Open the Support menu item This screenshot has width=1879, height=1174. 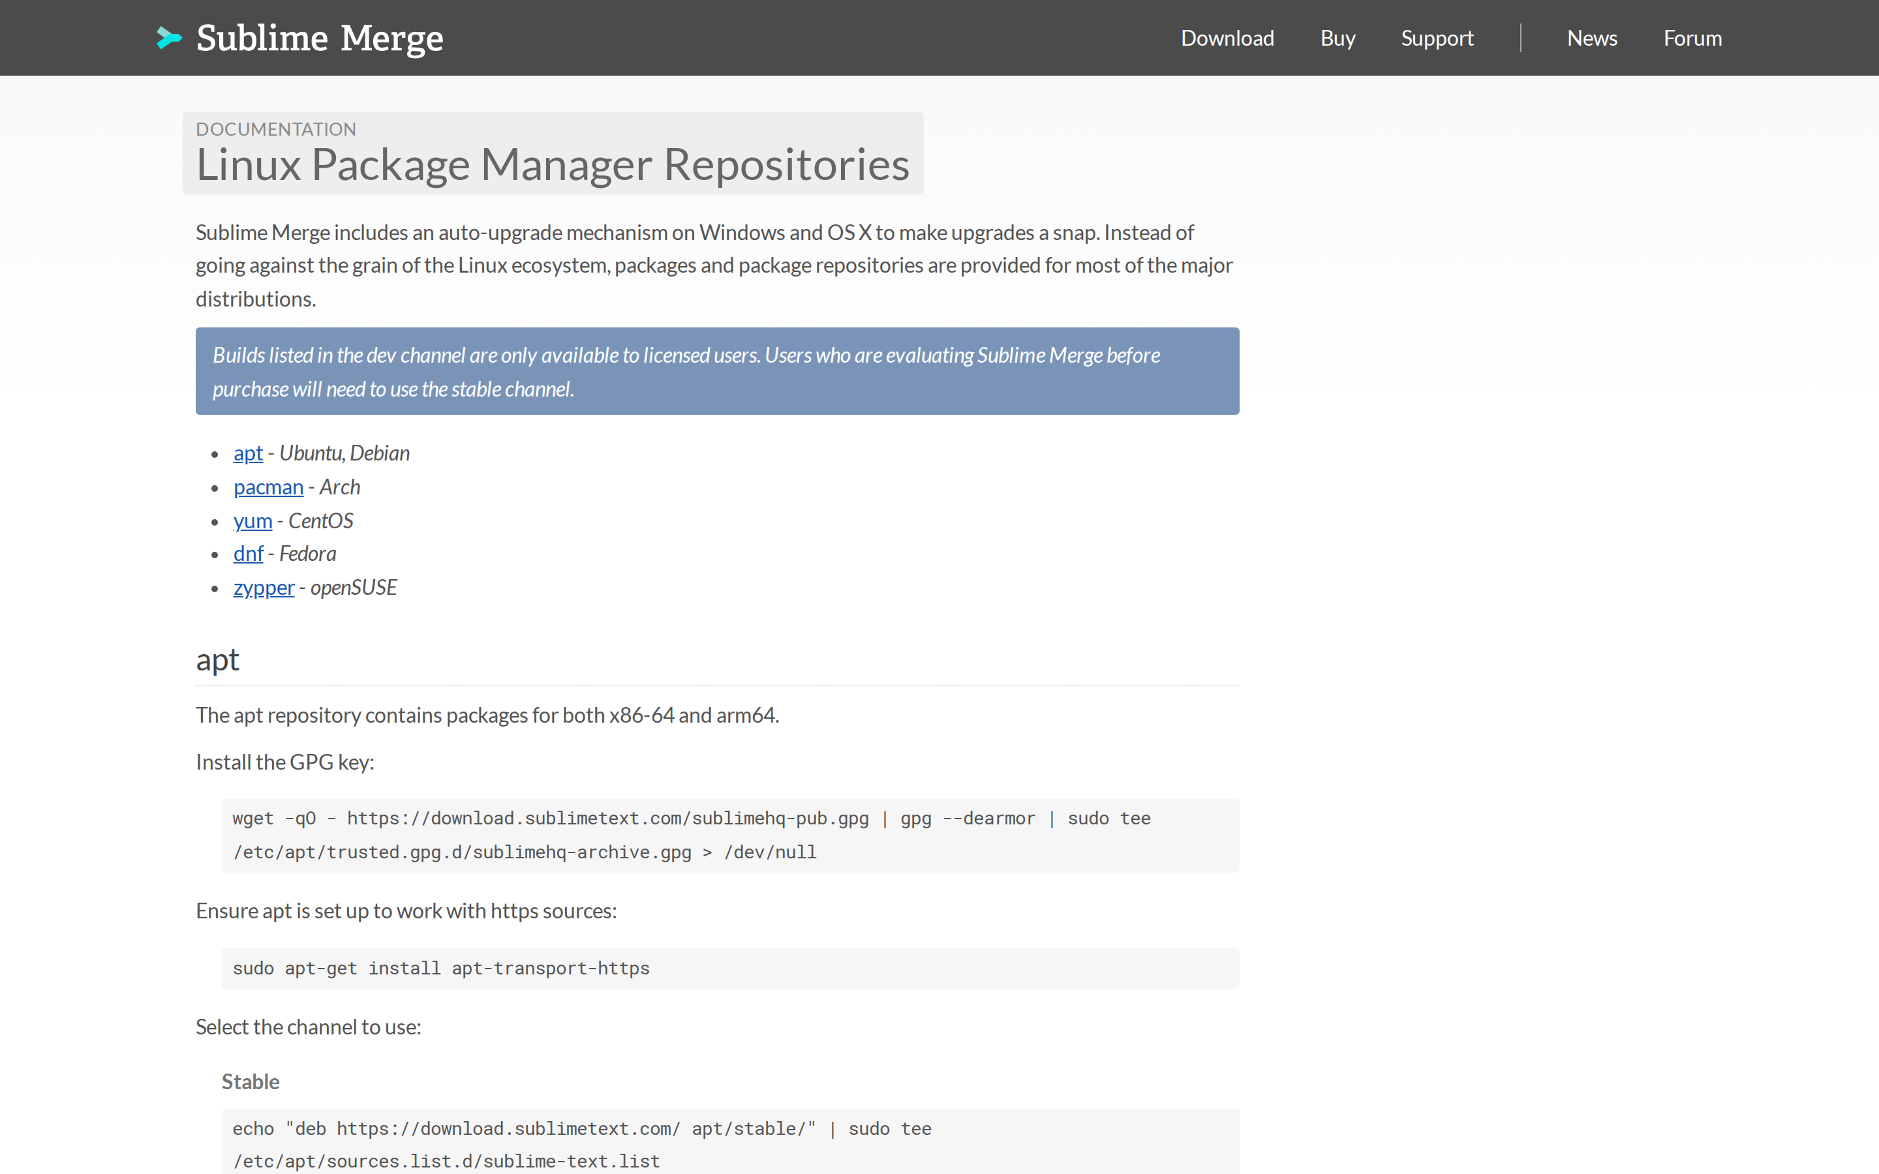1437,38
